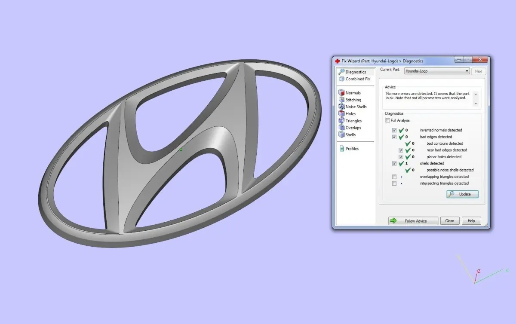Select the Stitching fixing tool
This screenshot has height=324, width=516.
350,100
